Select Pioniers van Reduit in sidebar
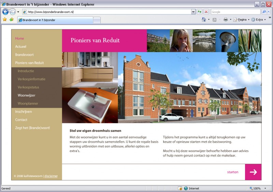 click(29, 63)
